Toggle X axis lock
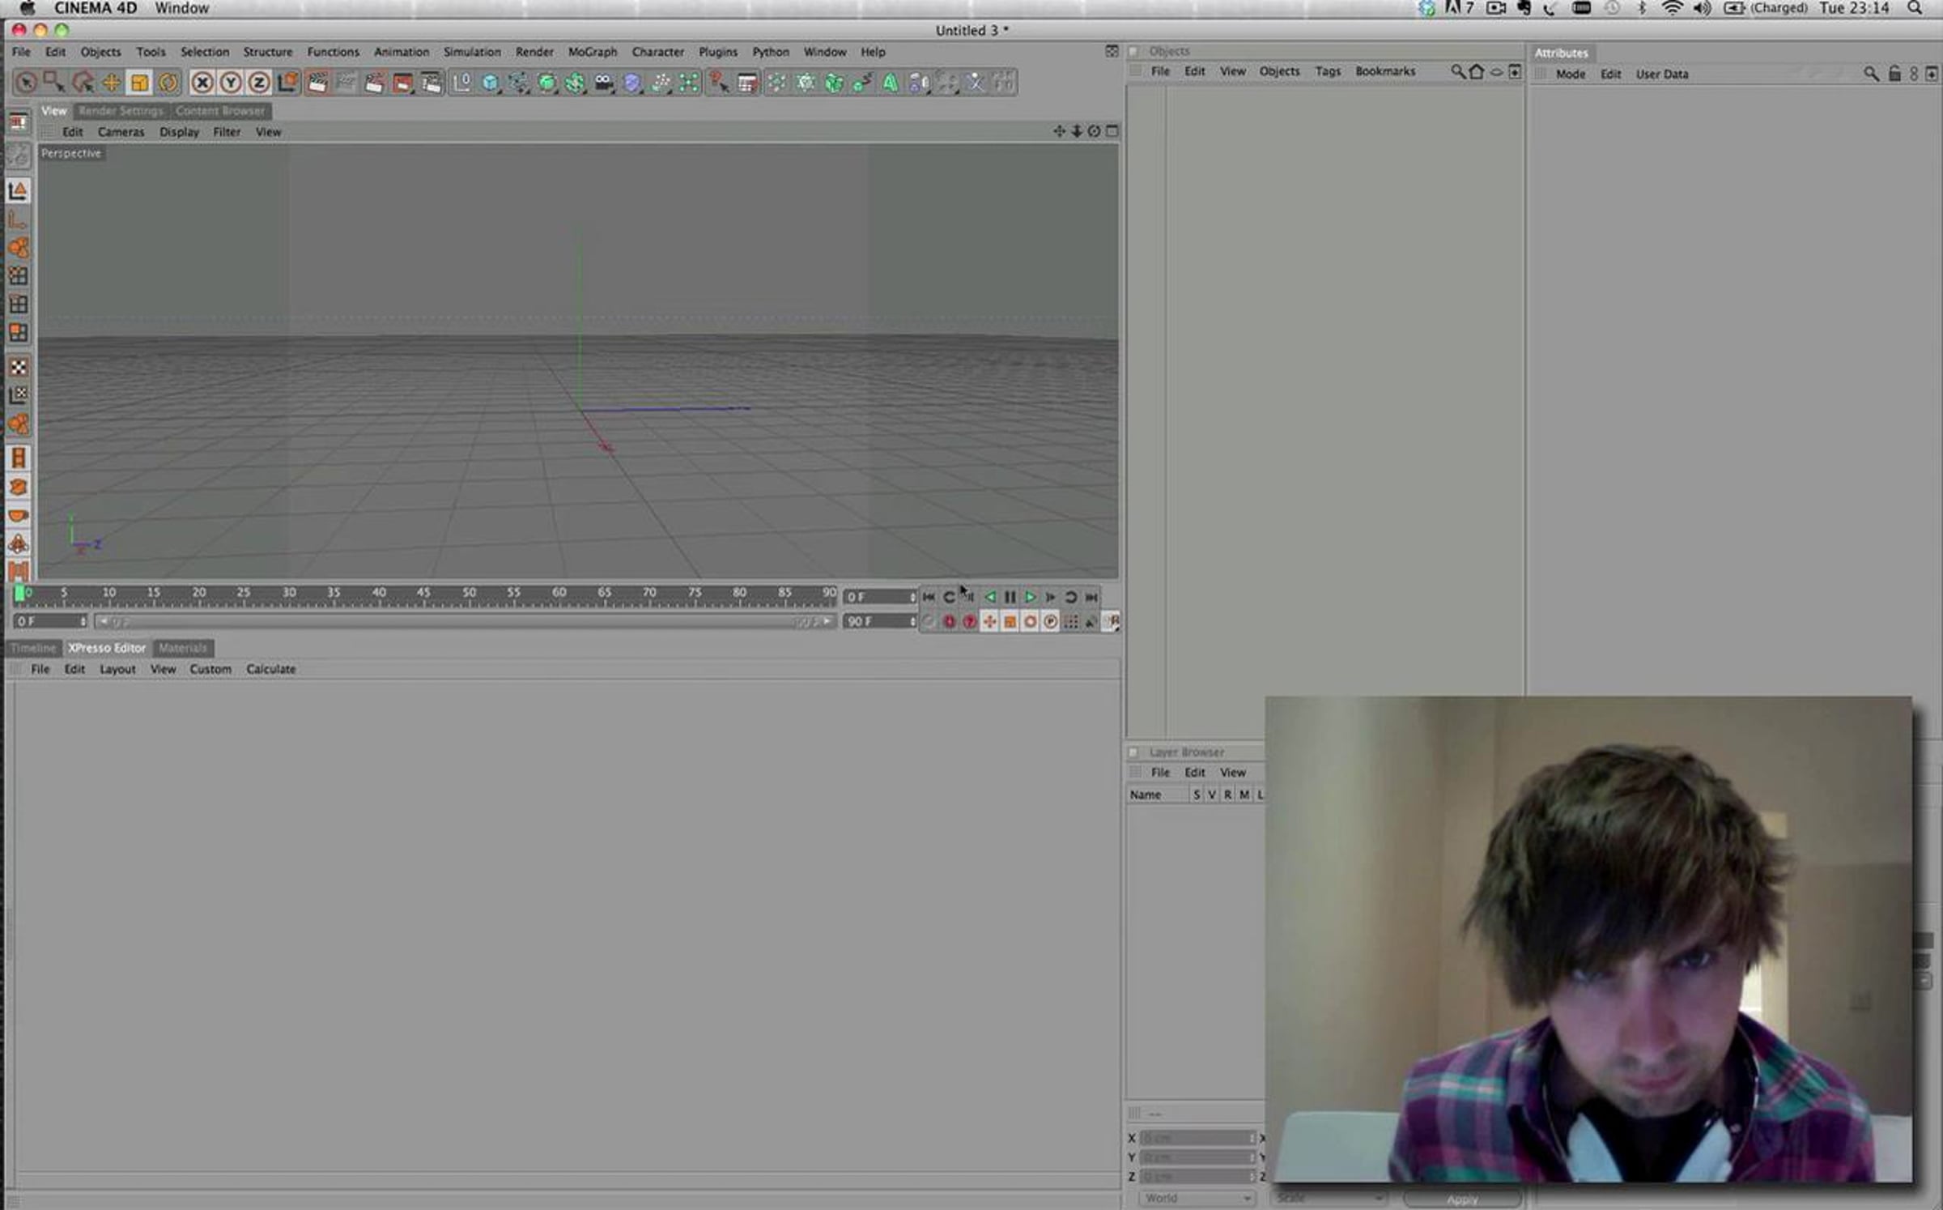1943x1210 pixels. (x=202, y=83)
